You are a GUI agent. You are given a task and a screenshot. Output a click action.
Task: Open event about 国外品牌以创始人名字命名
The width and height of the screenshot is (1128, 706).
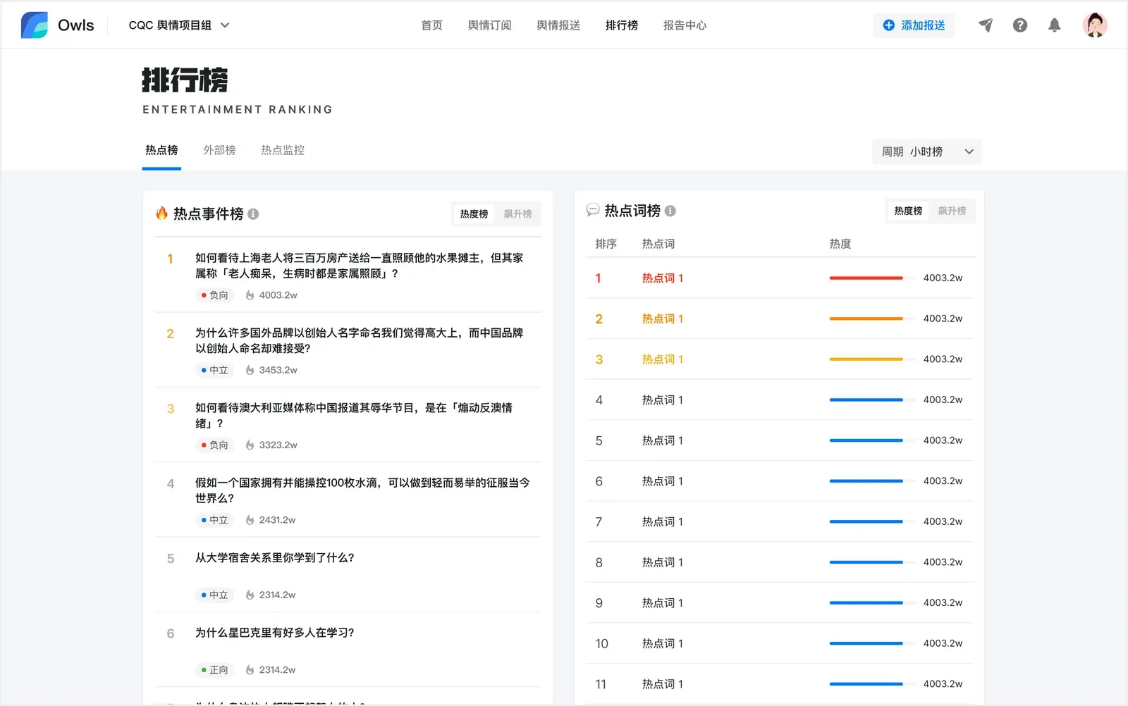[360, 340]
